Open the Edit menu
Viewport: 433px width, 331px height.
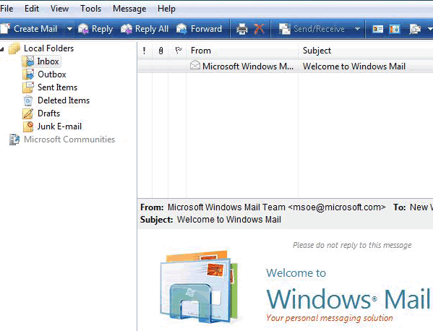tap(32, 9)
